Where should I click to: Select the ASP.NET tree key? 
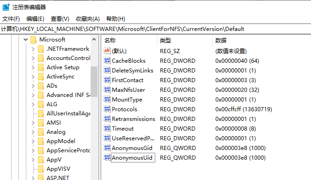click(58, 177)
